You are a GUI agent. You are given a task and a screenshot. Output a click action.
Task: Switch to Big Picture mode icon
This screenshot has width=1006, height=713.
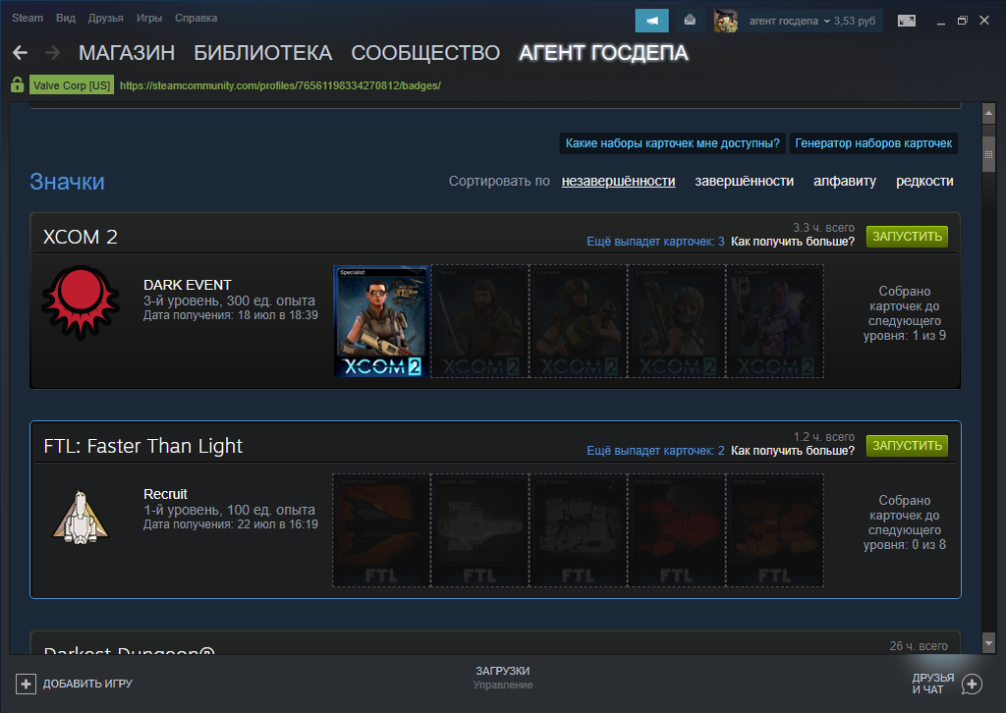[907, 21]
